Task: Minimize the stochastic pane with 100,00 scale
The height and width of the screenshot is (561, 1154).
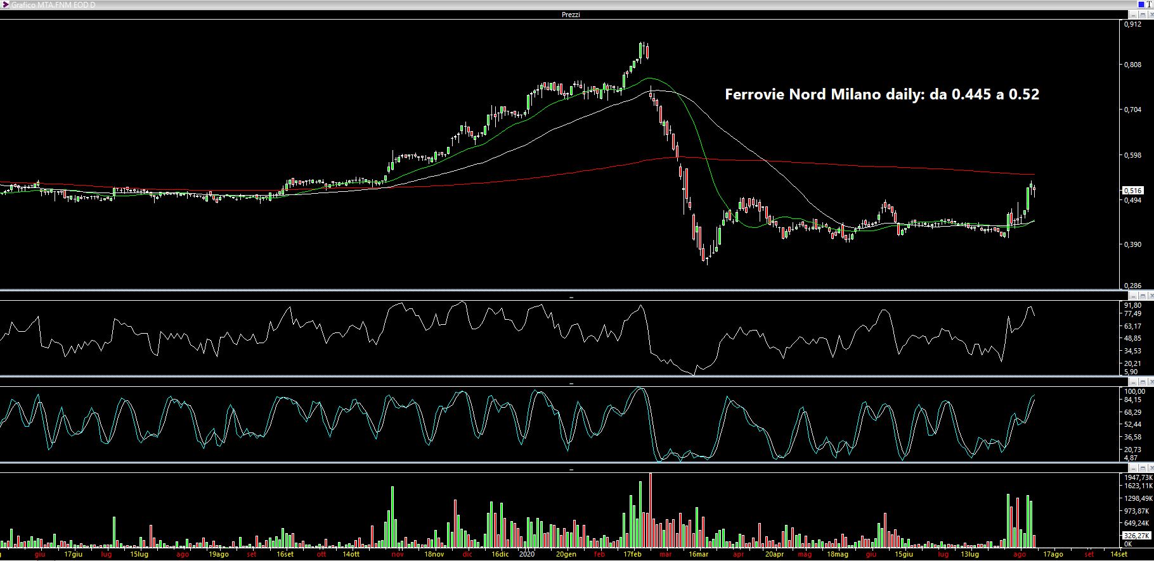Action: pyautogui.click(x=1132, y=382)
